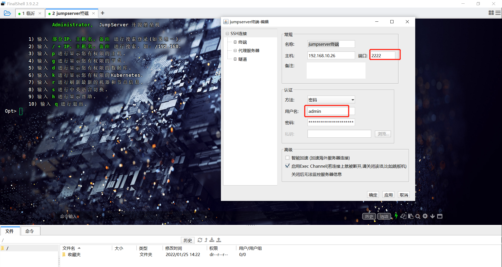Click the dialog title bar Java icon
The width and height of the screenshot is (502, 267).
click(x=226, y=22)
